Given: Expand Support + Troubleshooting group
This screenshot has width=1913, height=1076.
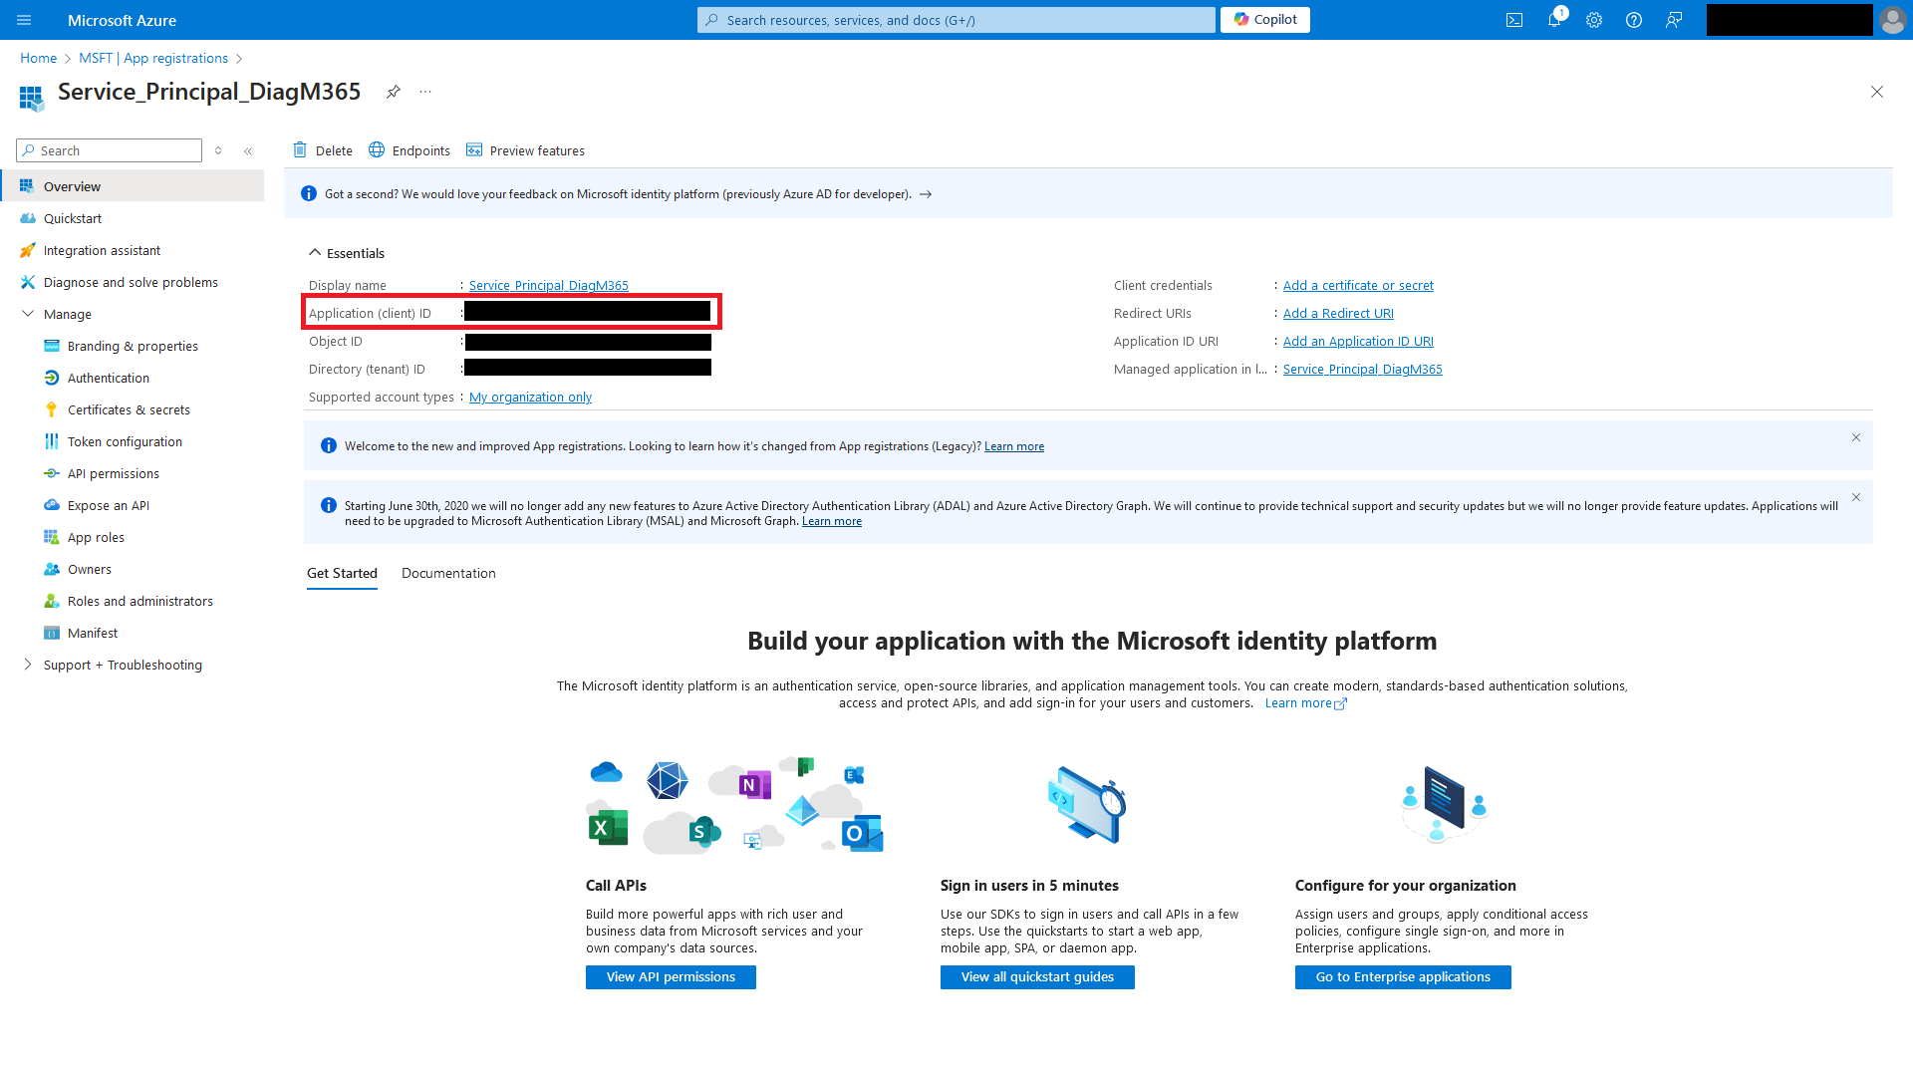Looking at the screenshot, I should point(28,665).
